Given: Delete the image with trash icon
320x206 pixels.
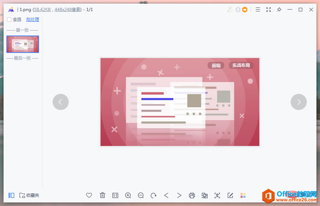Looking at the screenshot, I should coord(103,195).
